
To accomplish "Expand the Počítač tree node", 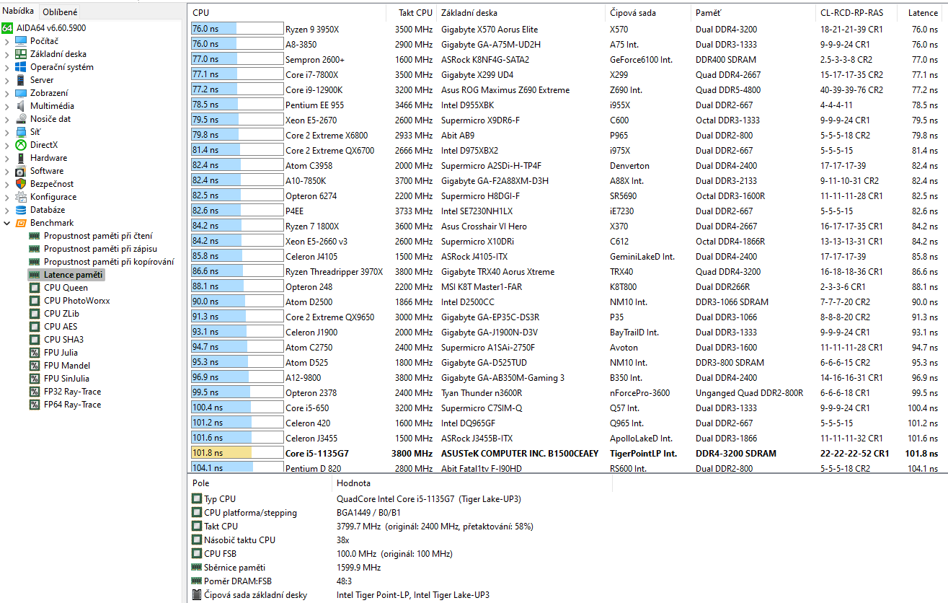I will tap(7, 41).
